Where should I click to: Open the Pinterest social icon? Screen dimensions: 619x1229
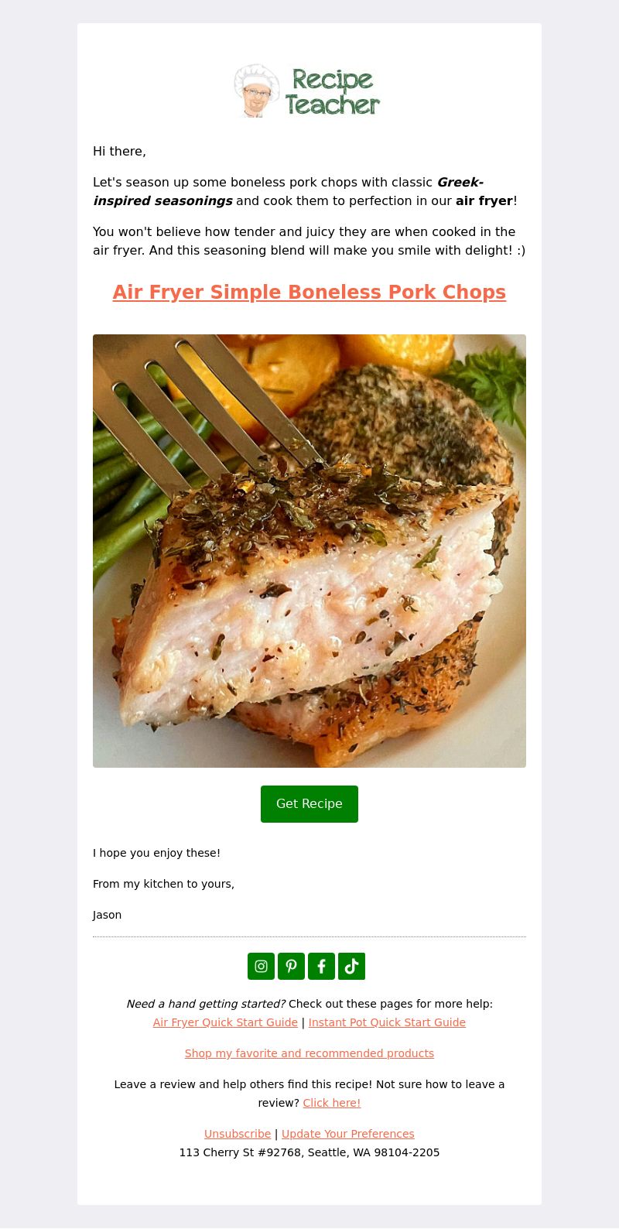click(291, 966)
